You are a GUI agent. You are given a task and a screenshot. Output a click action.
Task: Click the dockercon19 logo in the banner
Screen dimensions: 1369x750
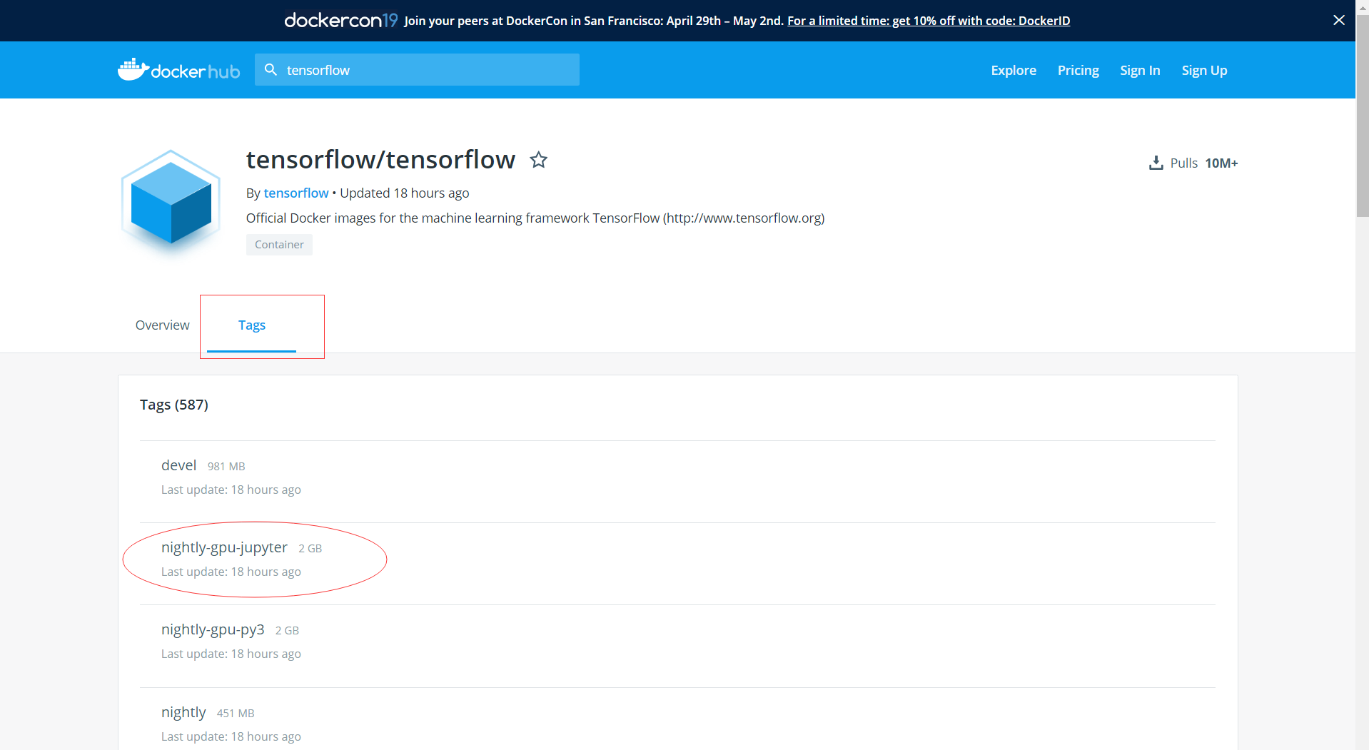(340, 20)
